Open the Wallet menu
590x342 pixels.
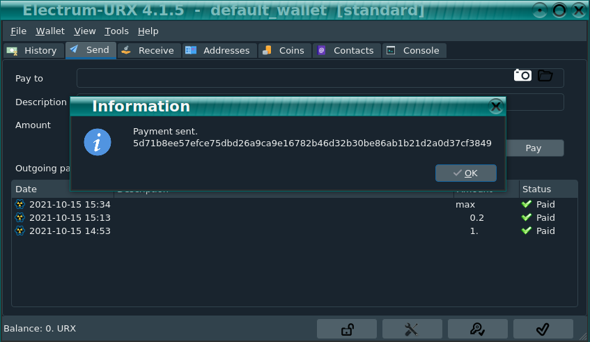point(50,31)
